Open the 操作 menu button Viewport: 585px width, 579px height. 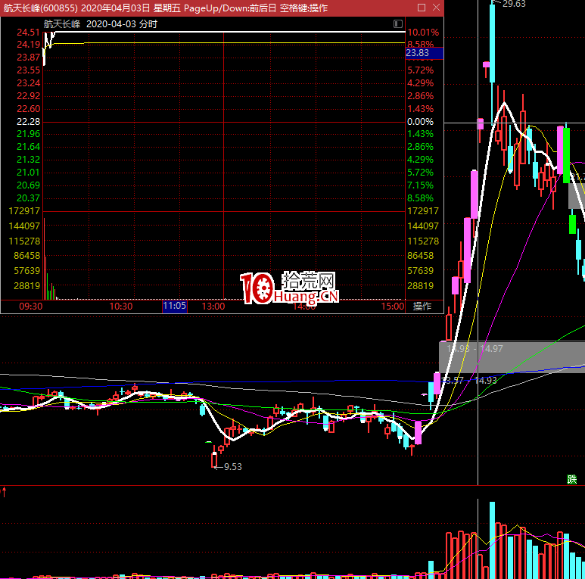pos(422,307)
